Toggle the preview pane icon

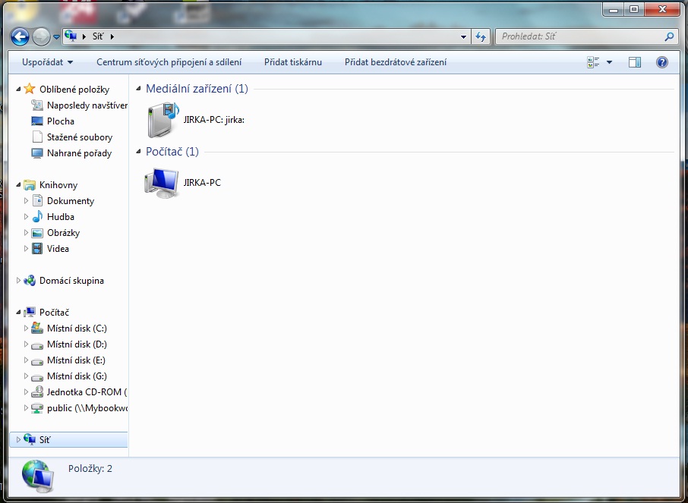pyautogui.click(x=635, y=62)
